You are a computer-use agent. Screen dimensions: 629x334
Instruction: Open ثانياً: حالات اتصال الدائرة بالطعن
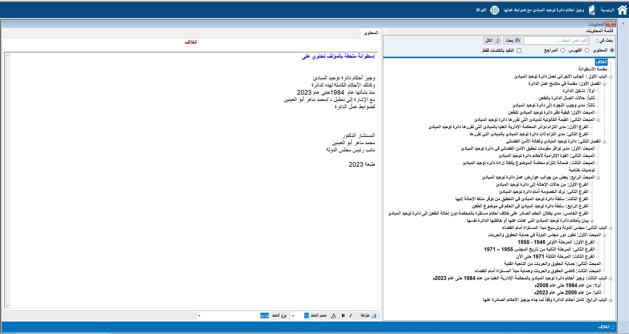pyautogui.click(x=567, y=98)
